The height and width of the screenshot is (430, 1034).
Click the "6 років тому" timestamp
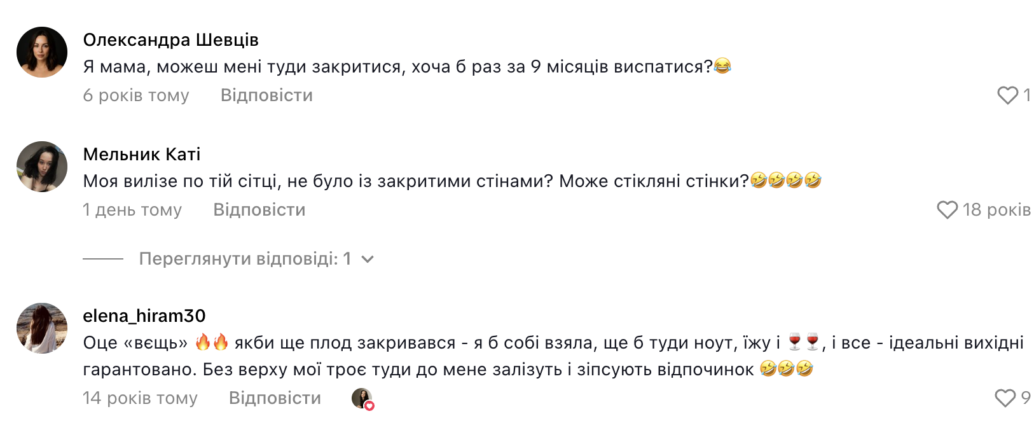tap(136, 95)
